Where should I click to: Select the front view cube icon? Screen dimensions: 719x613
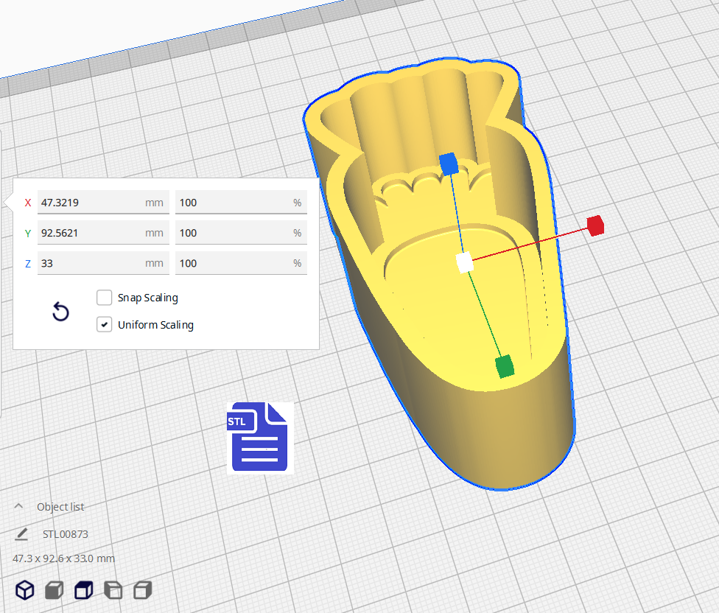pyautogui.click(x=54, y=589)
